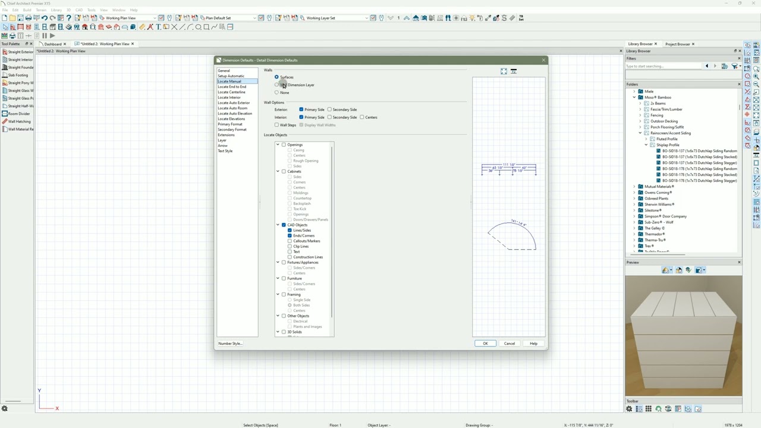
Task: Collapse the CAD Objects tree group
Action: point(278,225)
